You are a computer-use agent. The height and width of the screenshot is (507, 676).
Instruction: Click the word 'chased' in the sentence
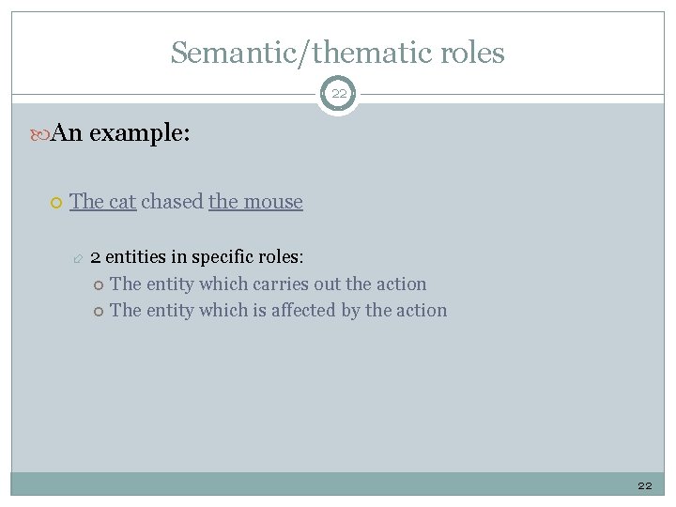[173, 201]
